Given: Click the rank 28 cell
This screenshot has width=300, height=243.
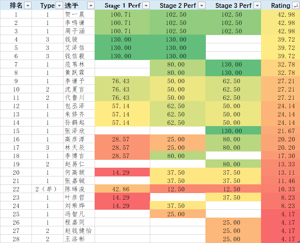Looking at the screenshot, I should (16, 239).
